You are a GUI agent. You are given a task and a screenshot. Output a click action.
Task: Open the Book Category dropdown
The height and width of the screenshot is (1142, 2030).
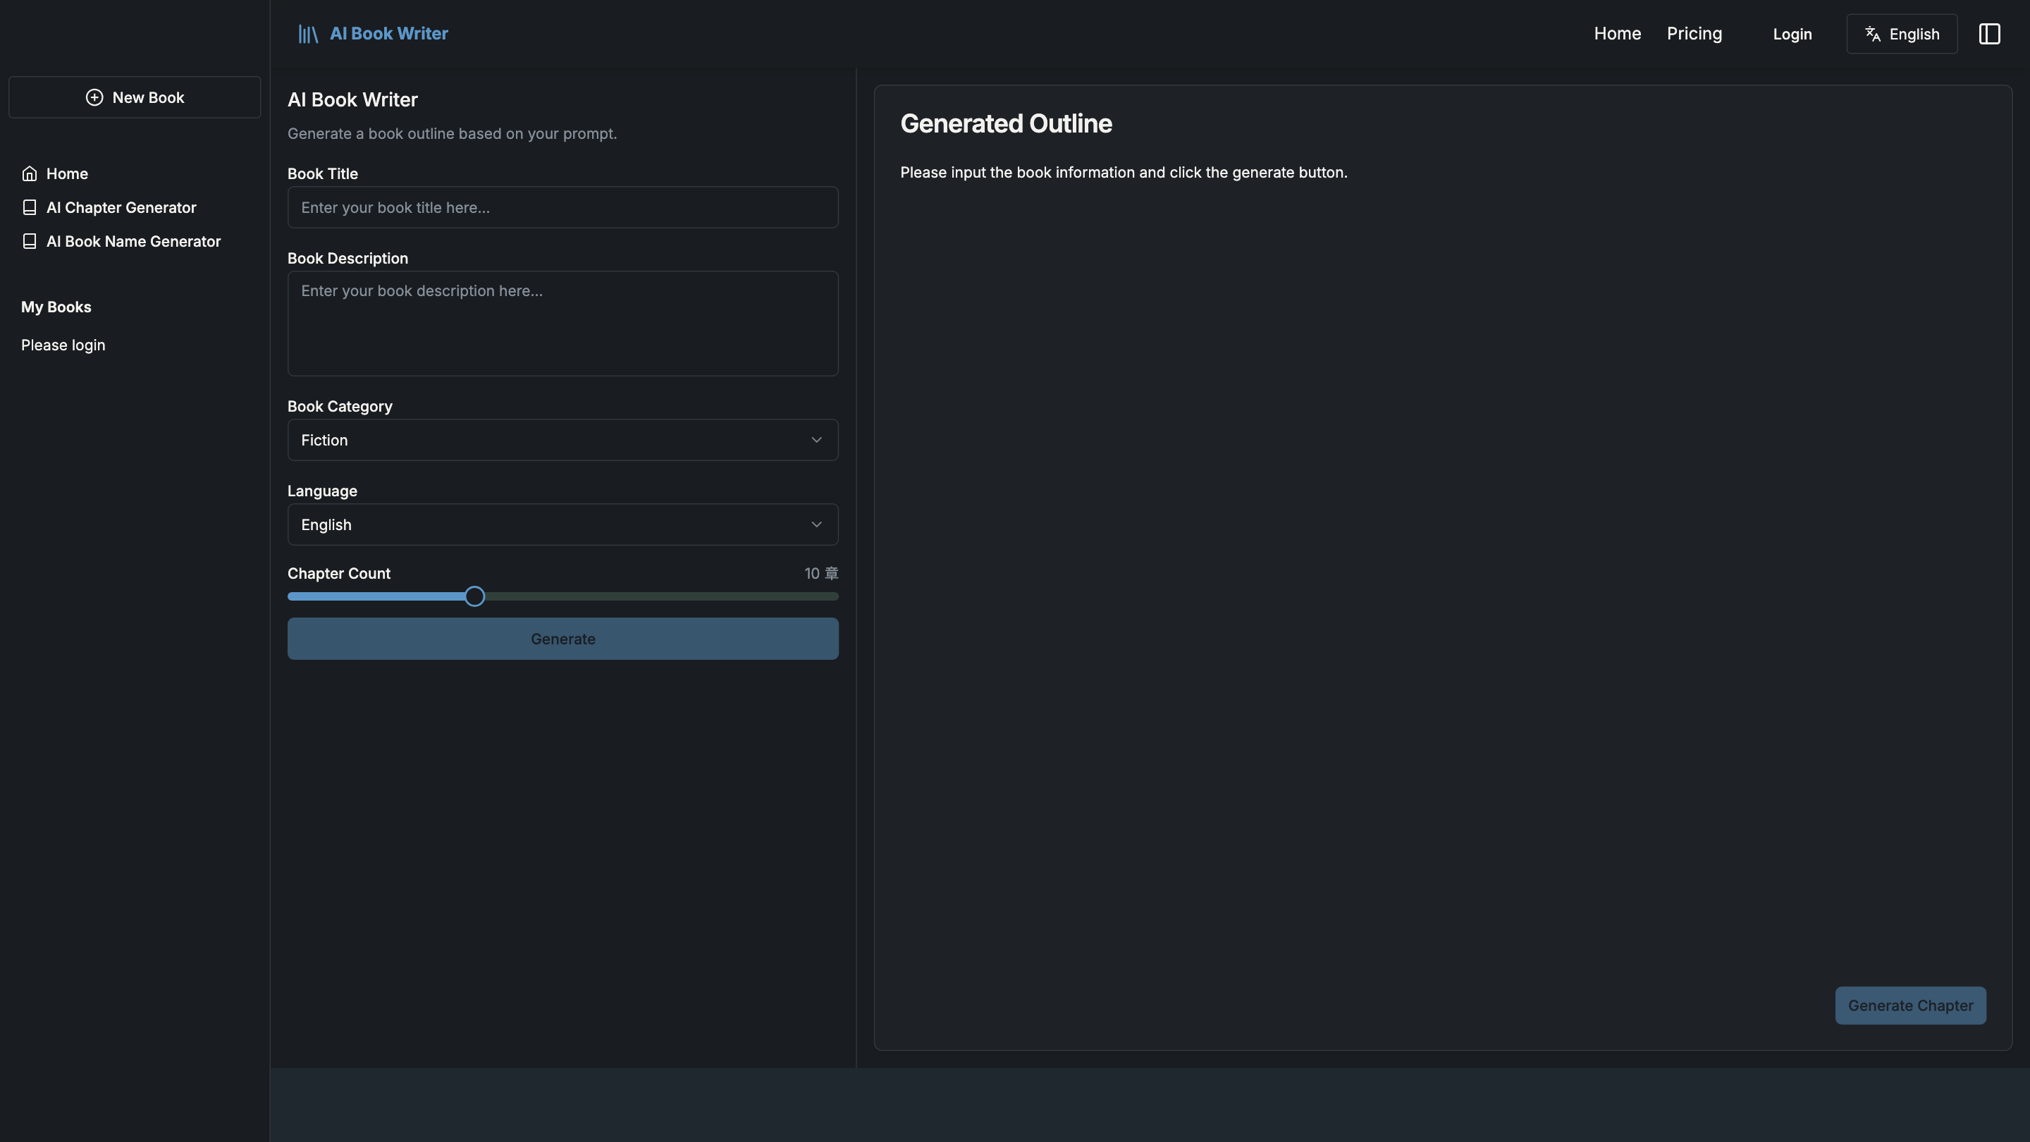562,440
